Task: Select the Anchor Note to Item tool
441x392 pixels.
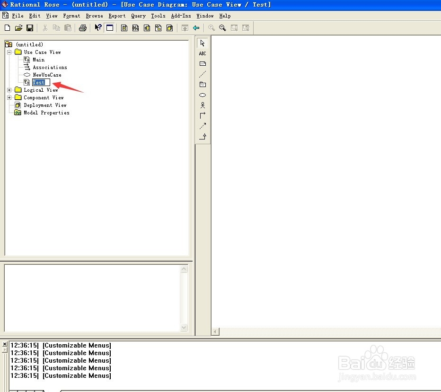Action: click(x=203, y=74)
